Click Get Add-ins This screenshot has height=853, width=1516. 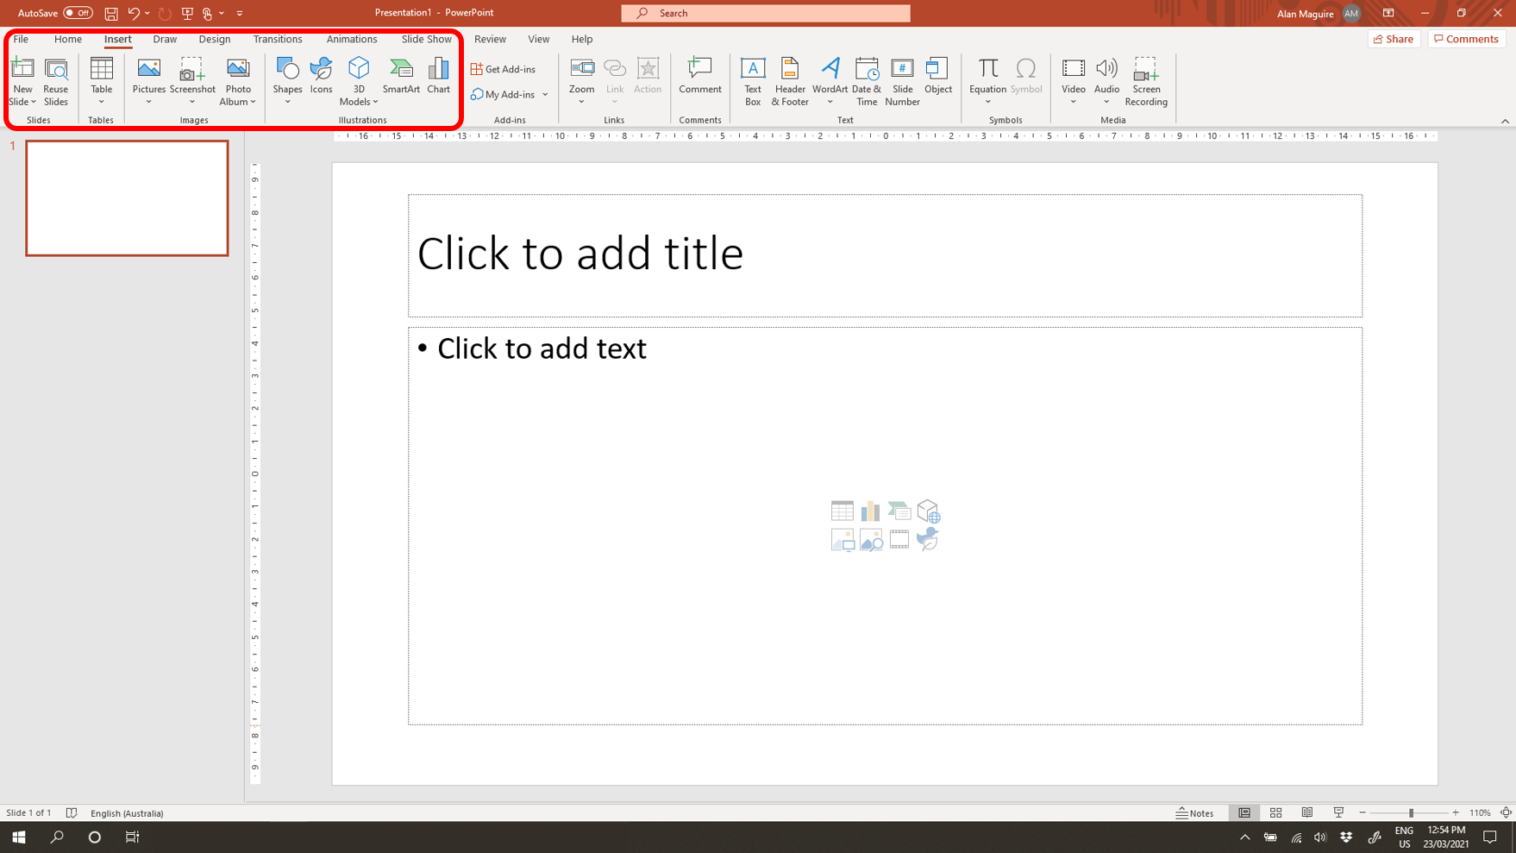point(503,69)
